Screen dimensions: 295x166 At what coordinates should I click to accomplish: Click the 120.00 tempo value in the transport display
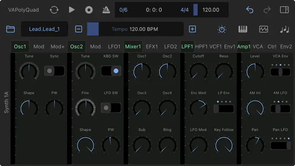(211, 10)
